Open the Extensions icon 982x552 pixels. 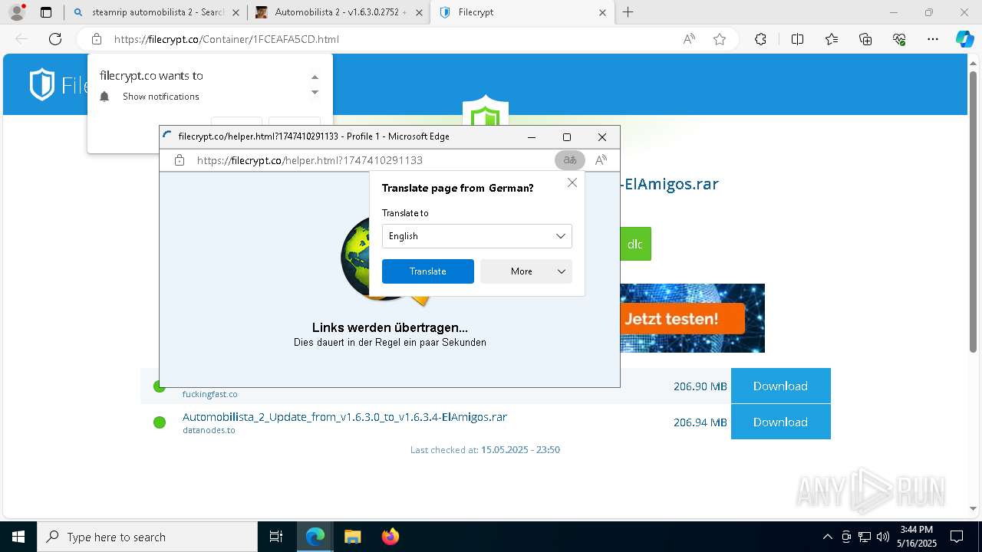click(760, 39)
